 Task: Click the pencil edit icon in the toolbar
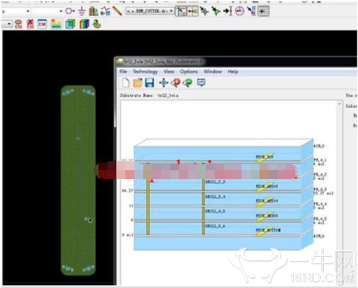click(117, 11)
